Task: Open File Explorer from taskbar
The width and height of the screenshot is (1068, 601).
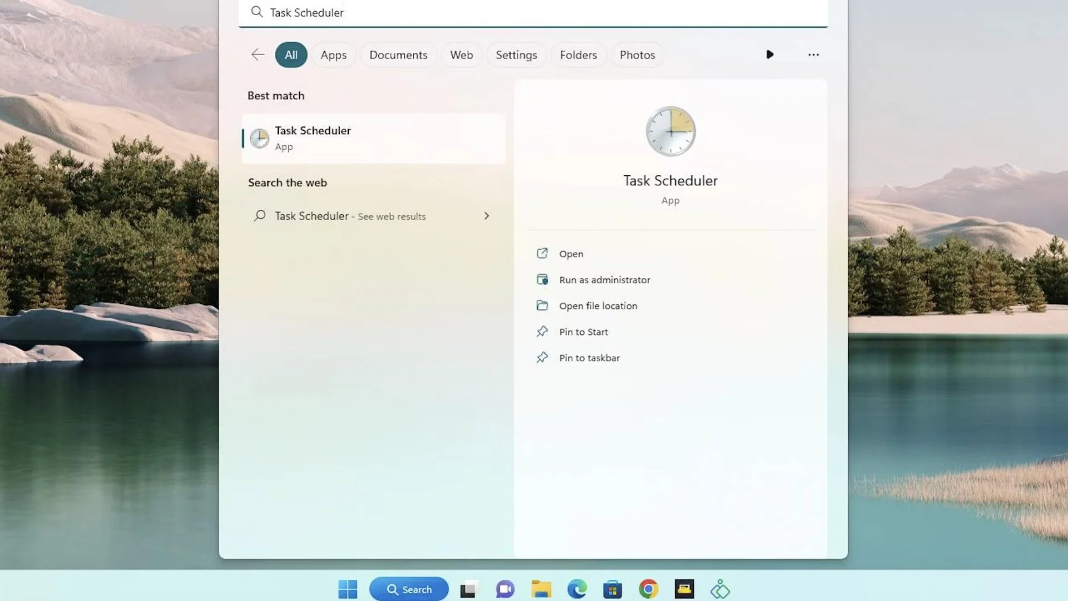Action: [x=541, y=589]
